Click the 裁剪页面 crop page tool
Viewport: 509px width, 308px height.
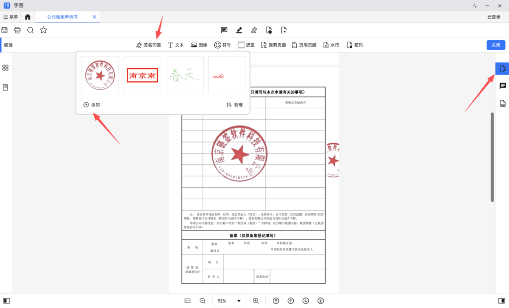[273, 45]
